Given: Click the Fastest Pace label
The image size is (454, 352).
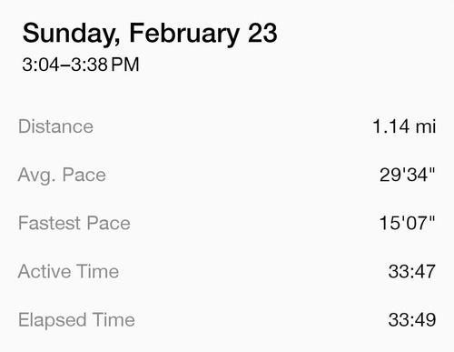Looking at the screenshot, I should [74, 223].
